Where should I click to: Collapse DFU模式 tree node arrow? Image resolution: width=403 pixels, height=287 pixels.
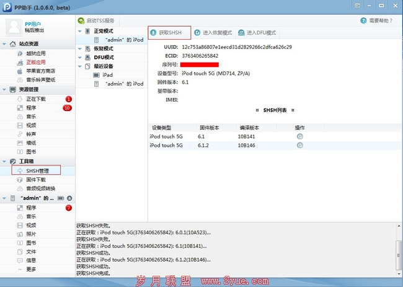(80, 58)
